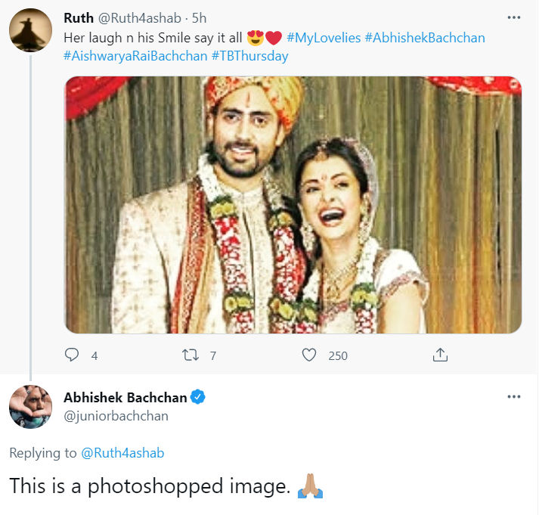Click the reply icon on Ruth's tweet
The height and width of the screenshot is (515, 539).
[x=73, y=355]
